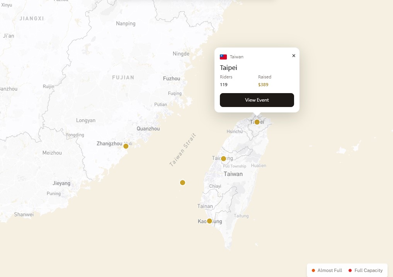Click the $389 raised amount
The width and height of the screenshot is (393, 277).
[x=263, y=85]
